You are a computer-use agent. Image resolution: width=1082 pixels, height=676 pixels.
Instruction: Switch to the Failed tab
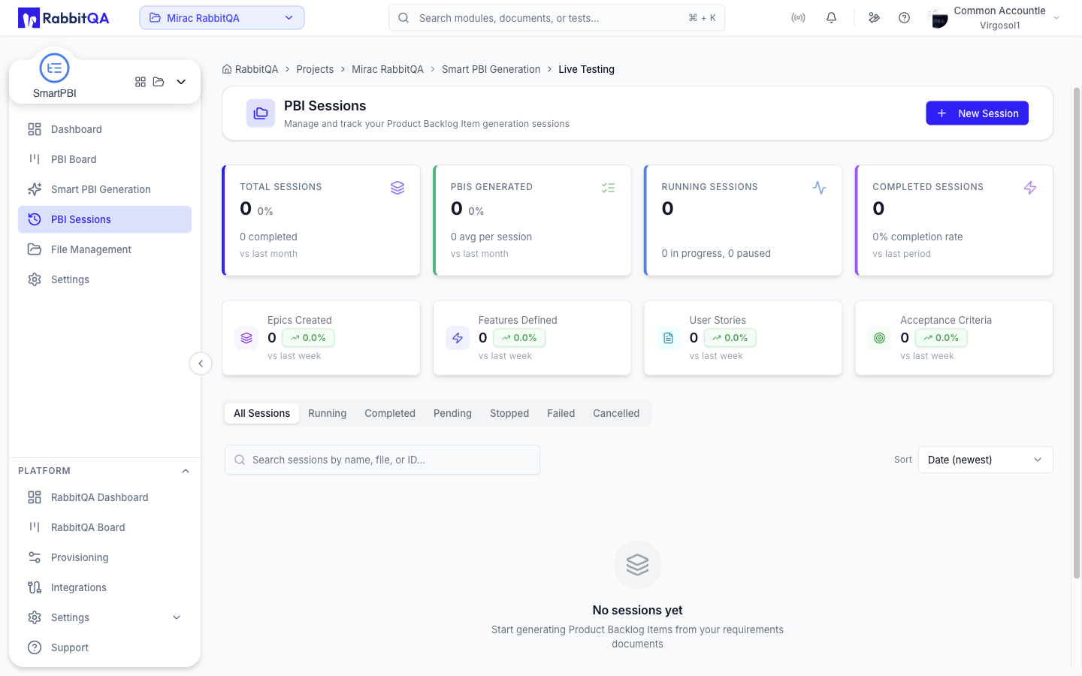click(x=561, y=413)
